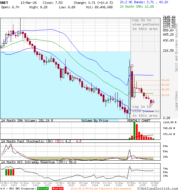Select the Volume By Price label
178x190 pixels.
(x=95, y=121)
